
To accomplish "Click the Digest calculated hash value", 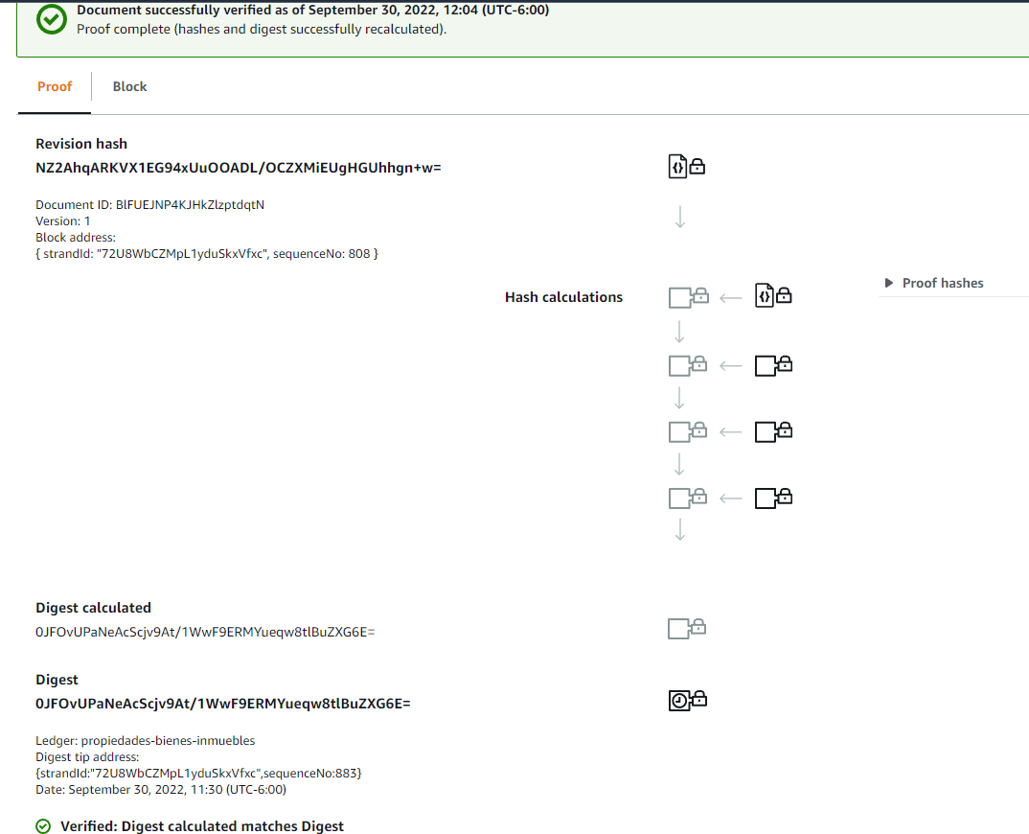I will [x=204, y=633].
